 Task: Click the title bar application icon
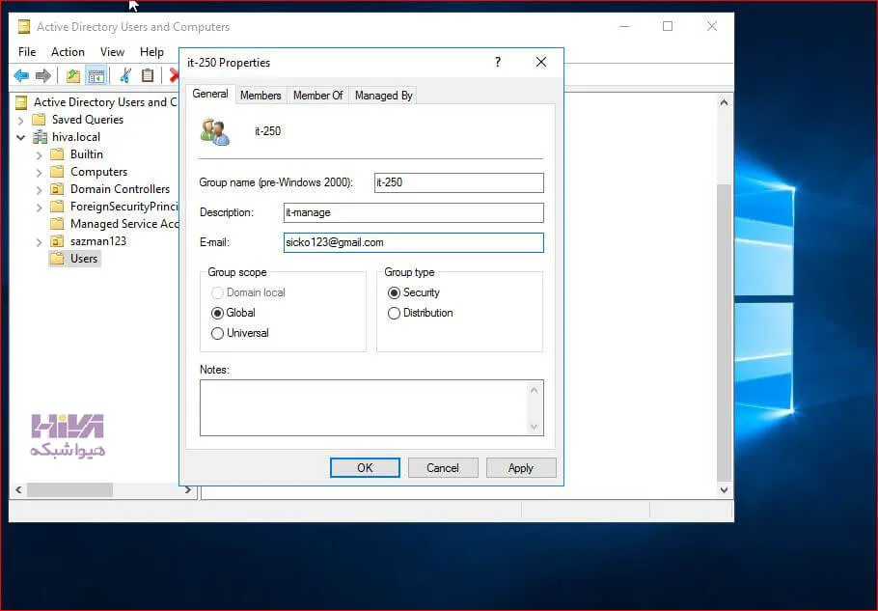click(23, 26)
